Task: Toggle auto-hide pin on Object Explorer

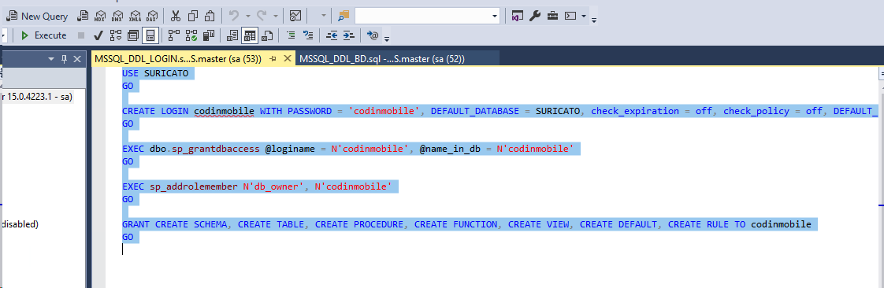Action: (x=65, y=58)
